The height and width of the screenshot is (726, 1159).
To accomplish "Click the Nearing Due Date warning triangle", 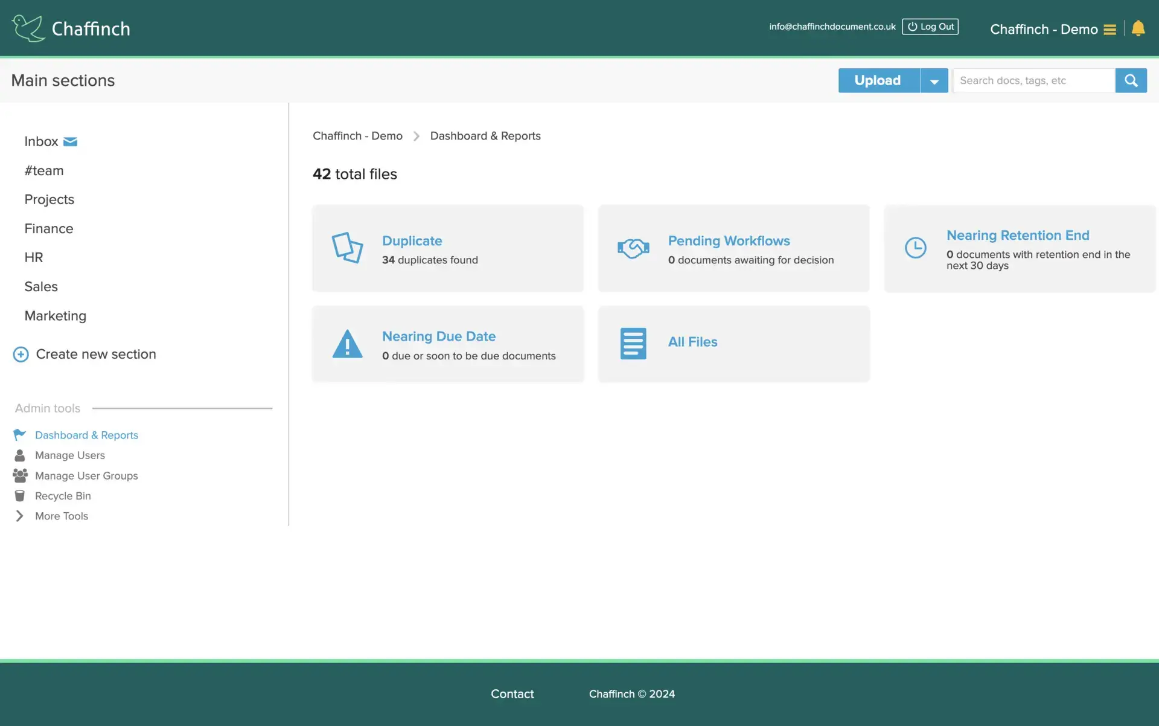I will pyautogui.click(x=347, y=344).
